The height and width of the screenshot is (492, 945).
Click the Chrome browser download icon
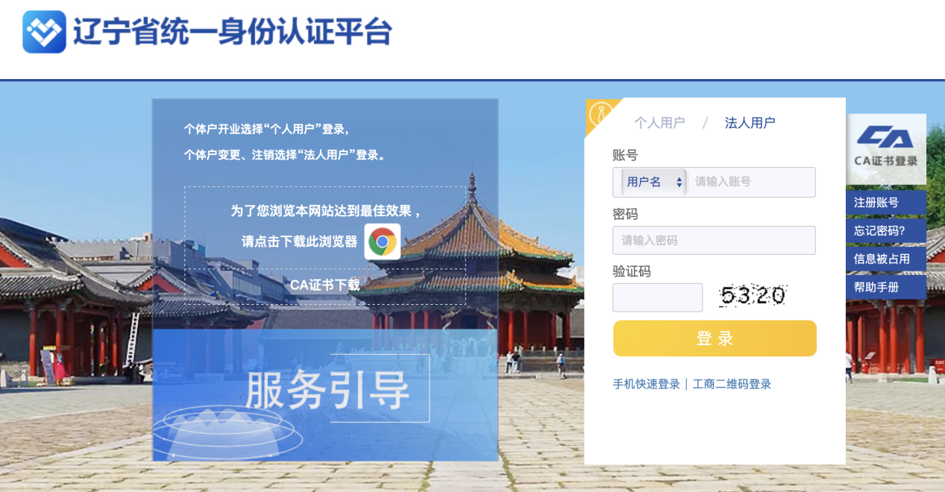point(383,242)
